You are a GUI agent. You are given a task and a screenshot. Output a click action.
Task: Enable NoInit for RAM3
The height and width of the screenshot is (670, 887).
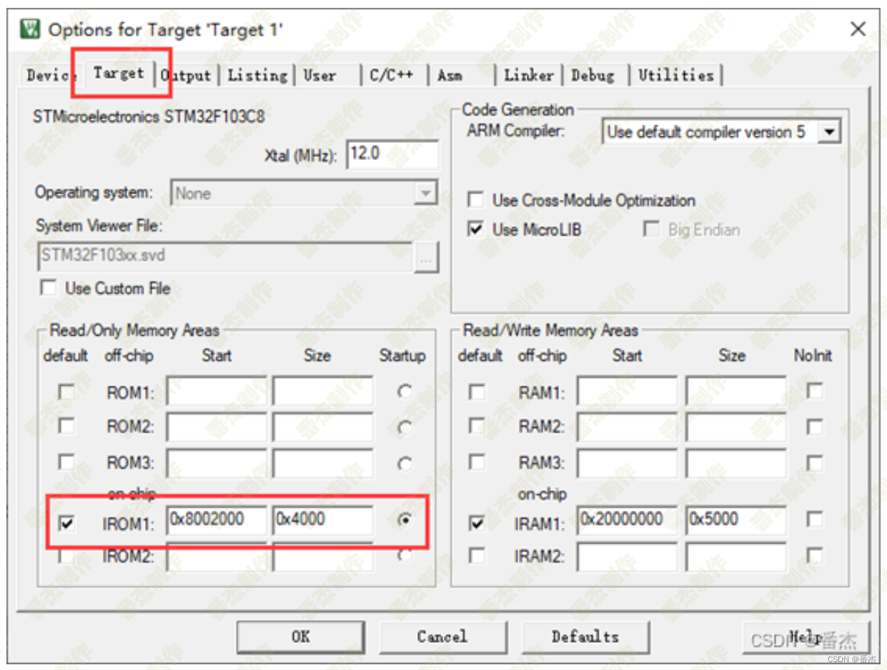point(814,462)
